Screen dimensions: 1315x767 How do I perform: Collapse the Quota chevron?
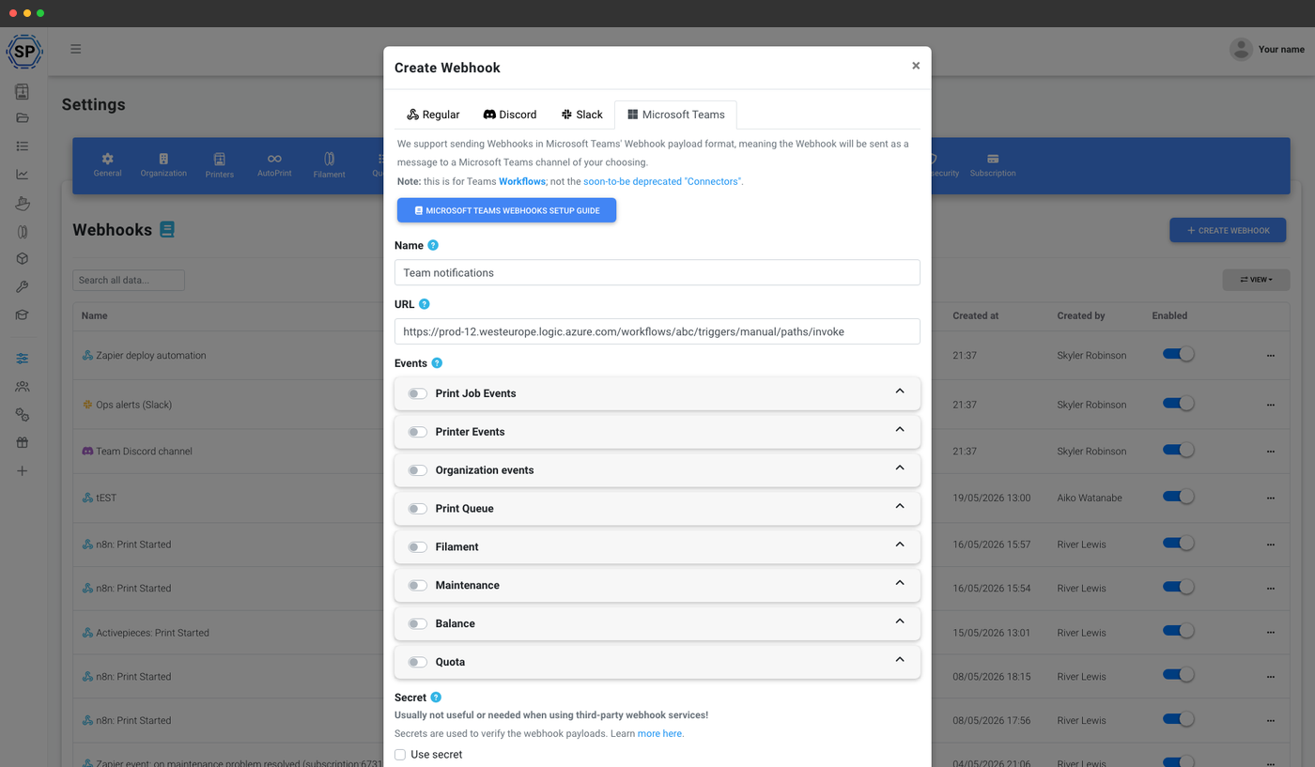(x=900, y=660)
